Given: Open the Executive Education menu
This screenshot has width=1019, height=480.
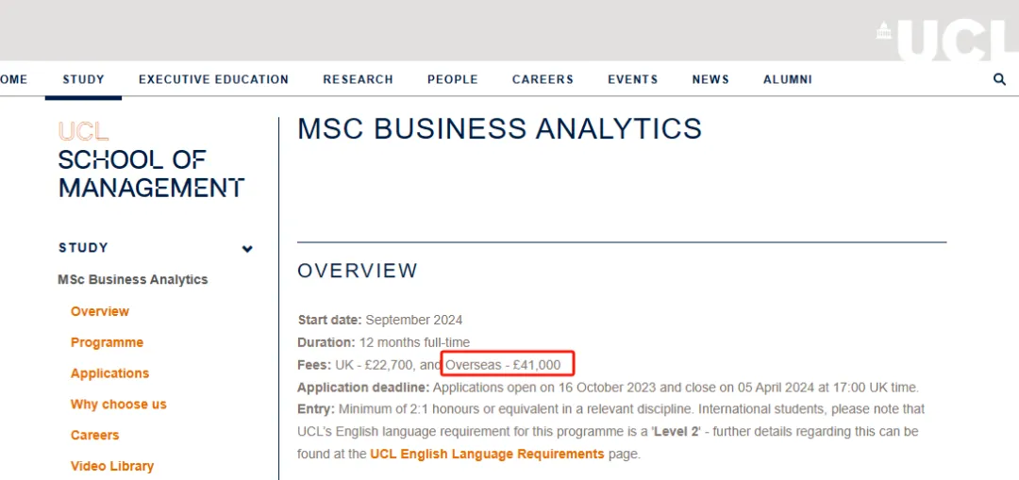Looking at the screenshot, I should coord(214,79).
